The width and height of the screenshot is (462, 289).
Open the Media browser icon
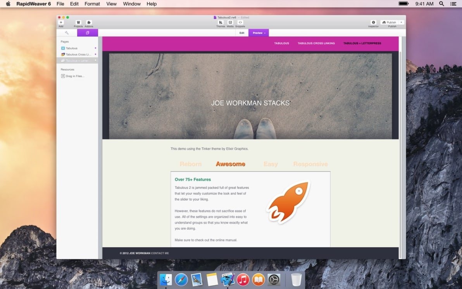(230, 23)
